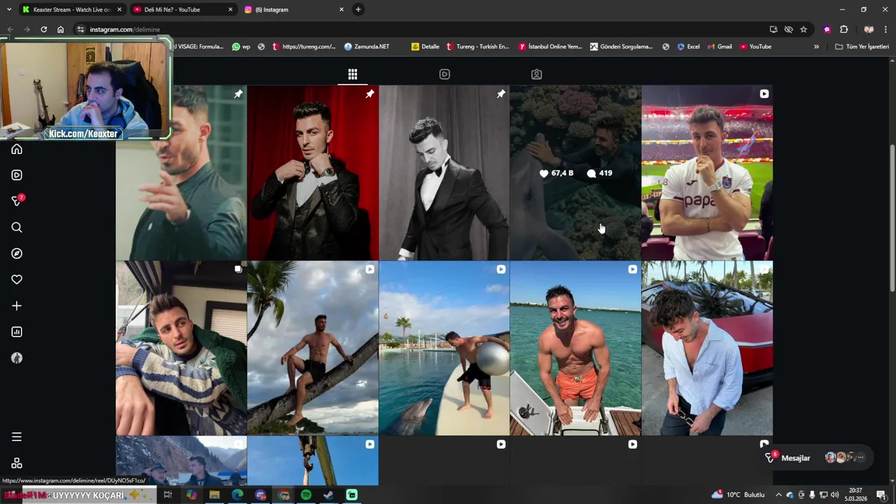
Task: Switch to the Tagged posts tab
Action: (x=536, y=74)
